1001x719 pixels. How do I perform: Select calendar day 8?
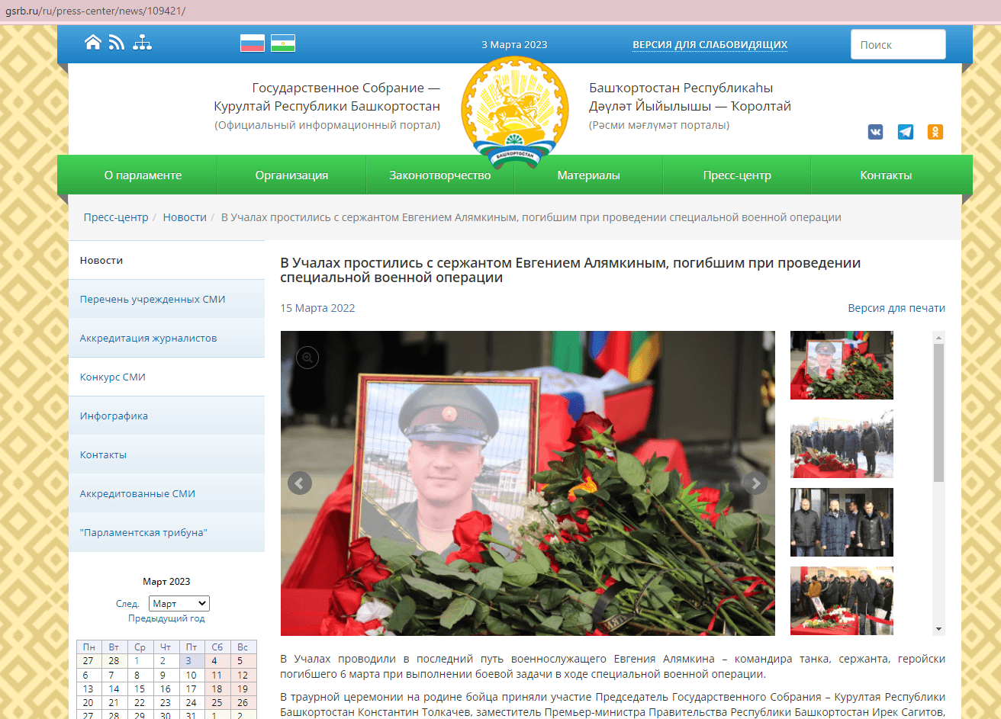point(140,675)
